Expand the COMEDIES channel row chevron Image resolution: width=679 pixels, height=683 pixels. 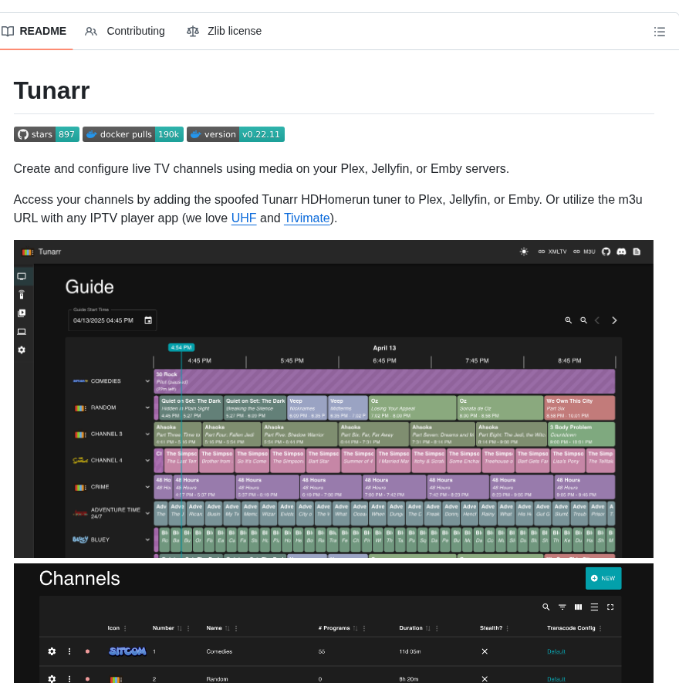[x=148, y=380]
